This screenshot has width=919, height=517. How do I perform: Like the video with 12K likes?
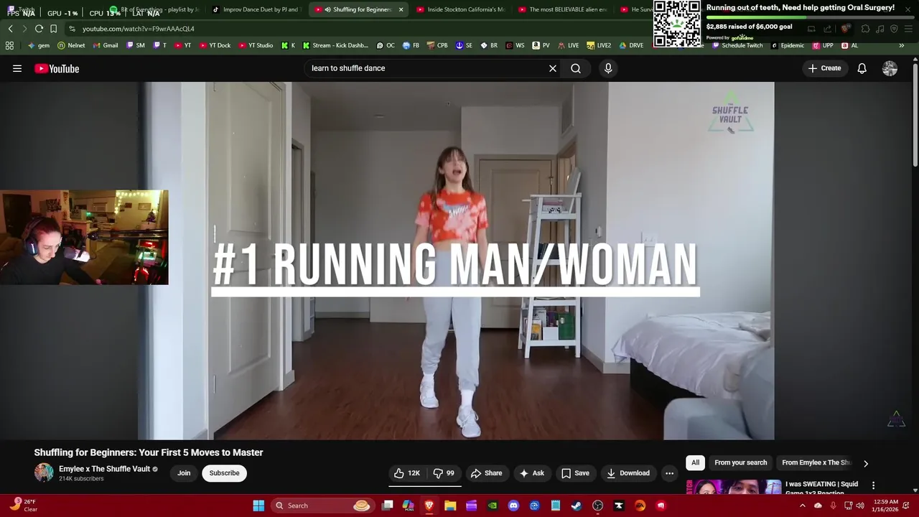coord(406,473)
